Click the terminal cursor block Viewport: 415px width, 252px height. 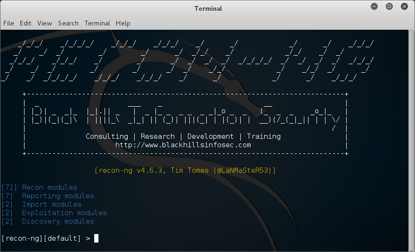click(97, 238)
